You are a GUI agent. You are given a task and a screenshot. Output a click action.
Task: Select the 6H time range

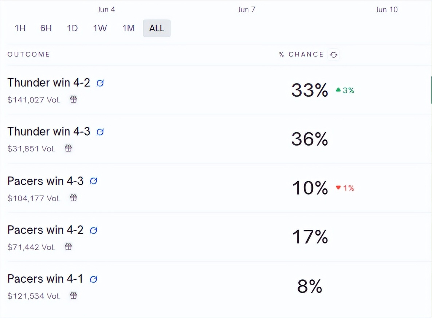pos(46,28)
